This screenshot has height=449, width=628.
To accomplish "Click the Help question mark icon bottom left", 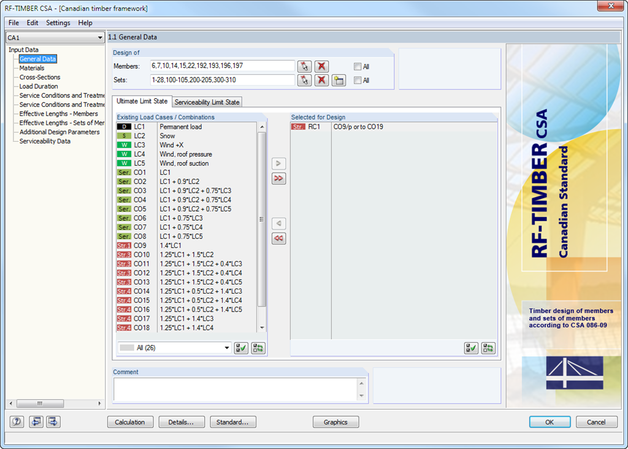I will (16, 421).
